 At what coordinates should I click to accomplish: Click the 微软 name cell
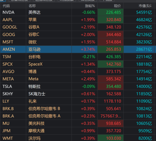pos(32,42)
